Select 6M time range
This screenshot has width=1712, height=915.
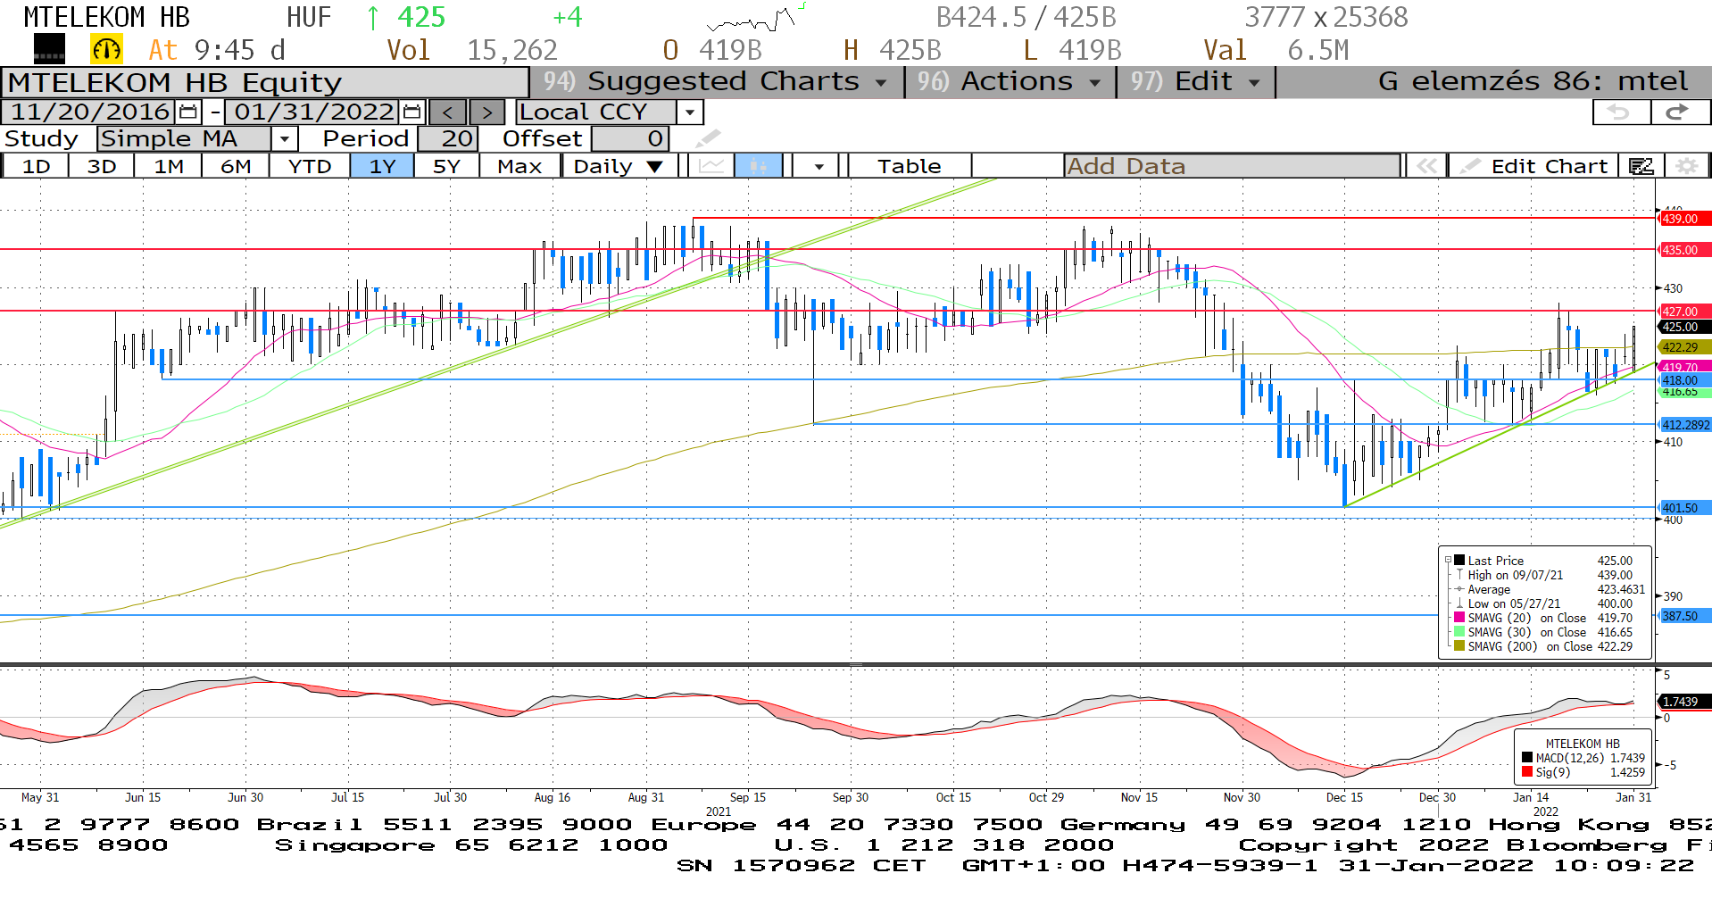236,166
